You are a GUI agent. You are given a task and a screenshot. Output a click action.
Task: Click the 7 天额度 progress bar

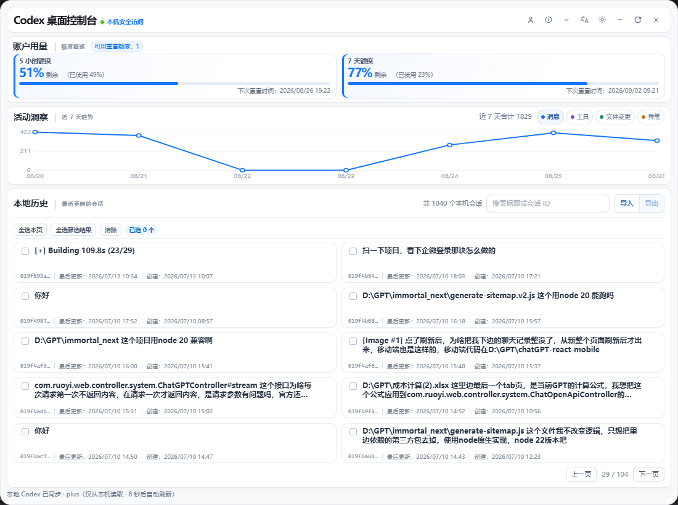(x=504, y=83)
